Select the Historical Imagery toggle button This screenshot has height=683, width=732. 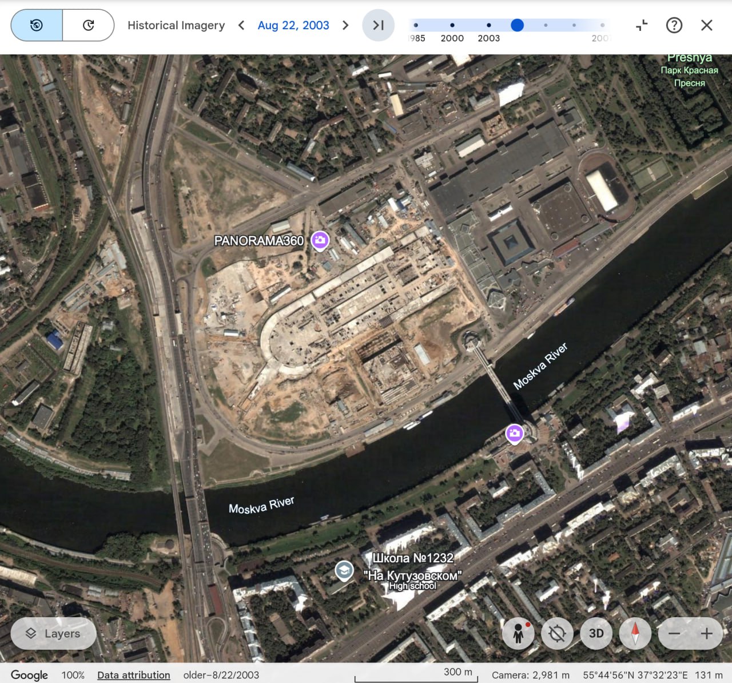tap(37, 25)
